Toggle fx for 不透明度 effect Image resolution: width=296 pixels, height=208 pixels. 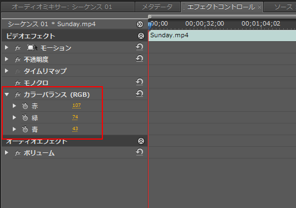pyautogui.click(x=18, y=60)
